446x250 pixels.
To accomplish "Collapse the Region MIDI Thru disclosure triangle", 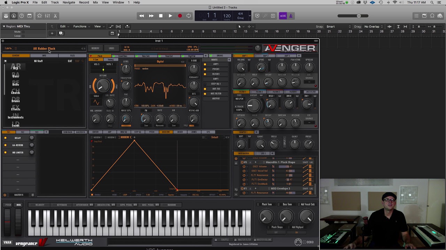I will (x=4, y=26).
